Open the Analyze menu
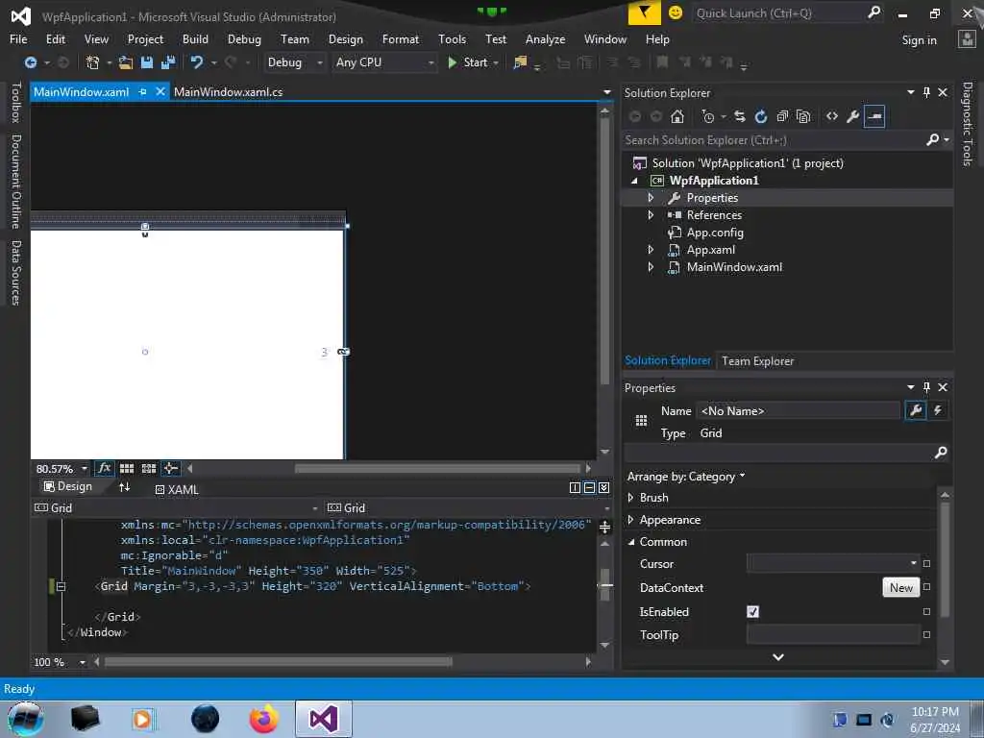The width and height of the screenshot is (984, 738). pyautogui.click(x=545, y=38)
